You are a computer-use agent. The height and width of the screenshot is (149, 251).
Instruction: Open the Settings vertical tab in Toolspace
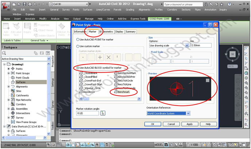tap(53, 82)
